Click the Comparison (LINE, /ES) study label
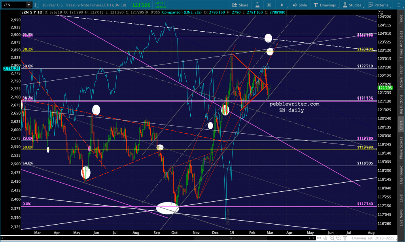This screenshot has width=405, height=242. pyautogui.click(x=182, y=12)
